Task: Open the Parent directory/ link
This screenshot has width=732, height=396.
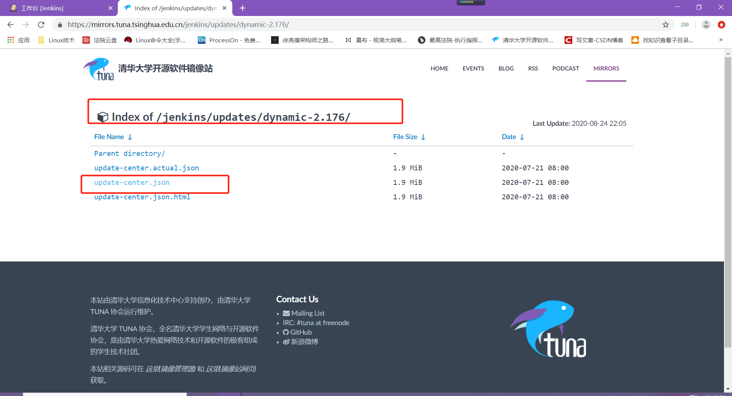Action: pos(130,154)
